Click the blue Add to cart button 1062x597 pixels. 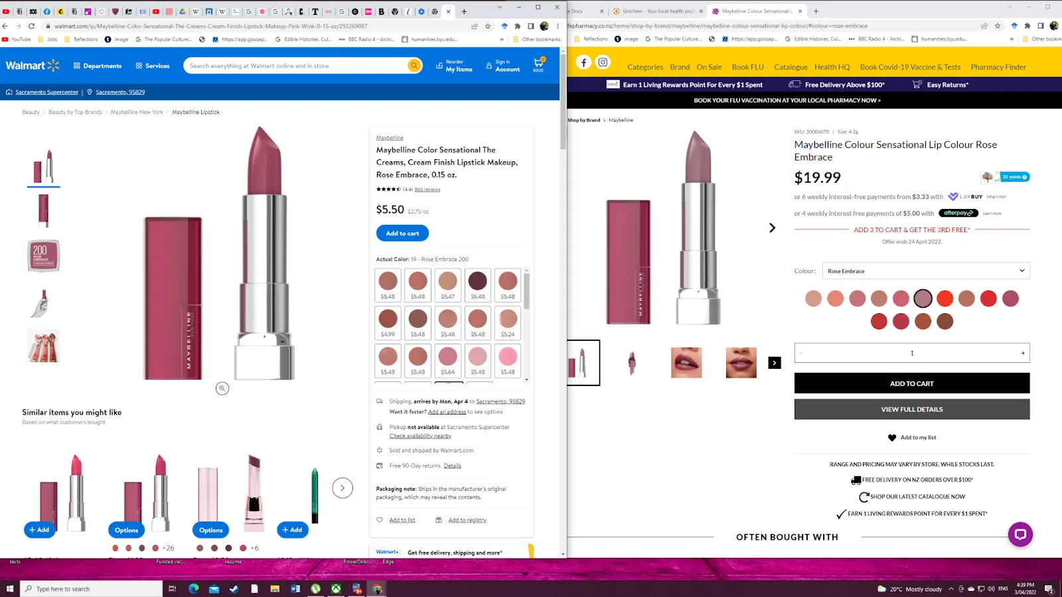pos(402,233)
